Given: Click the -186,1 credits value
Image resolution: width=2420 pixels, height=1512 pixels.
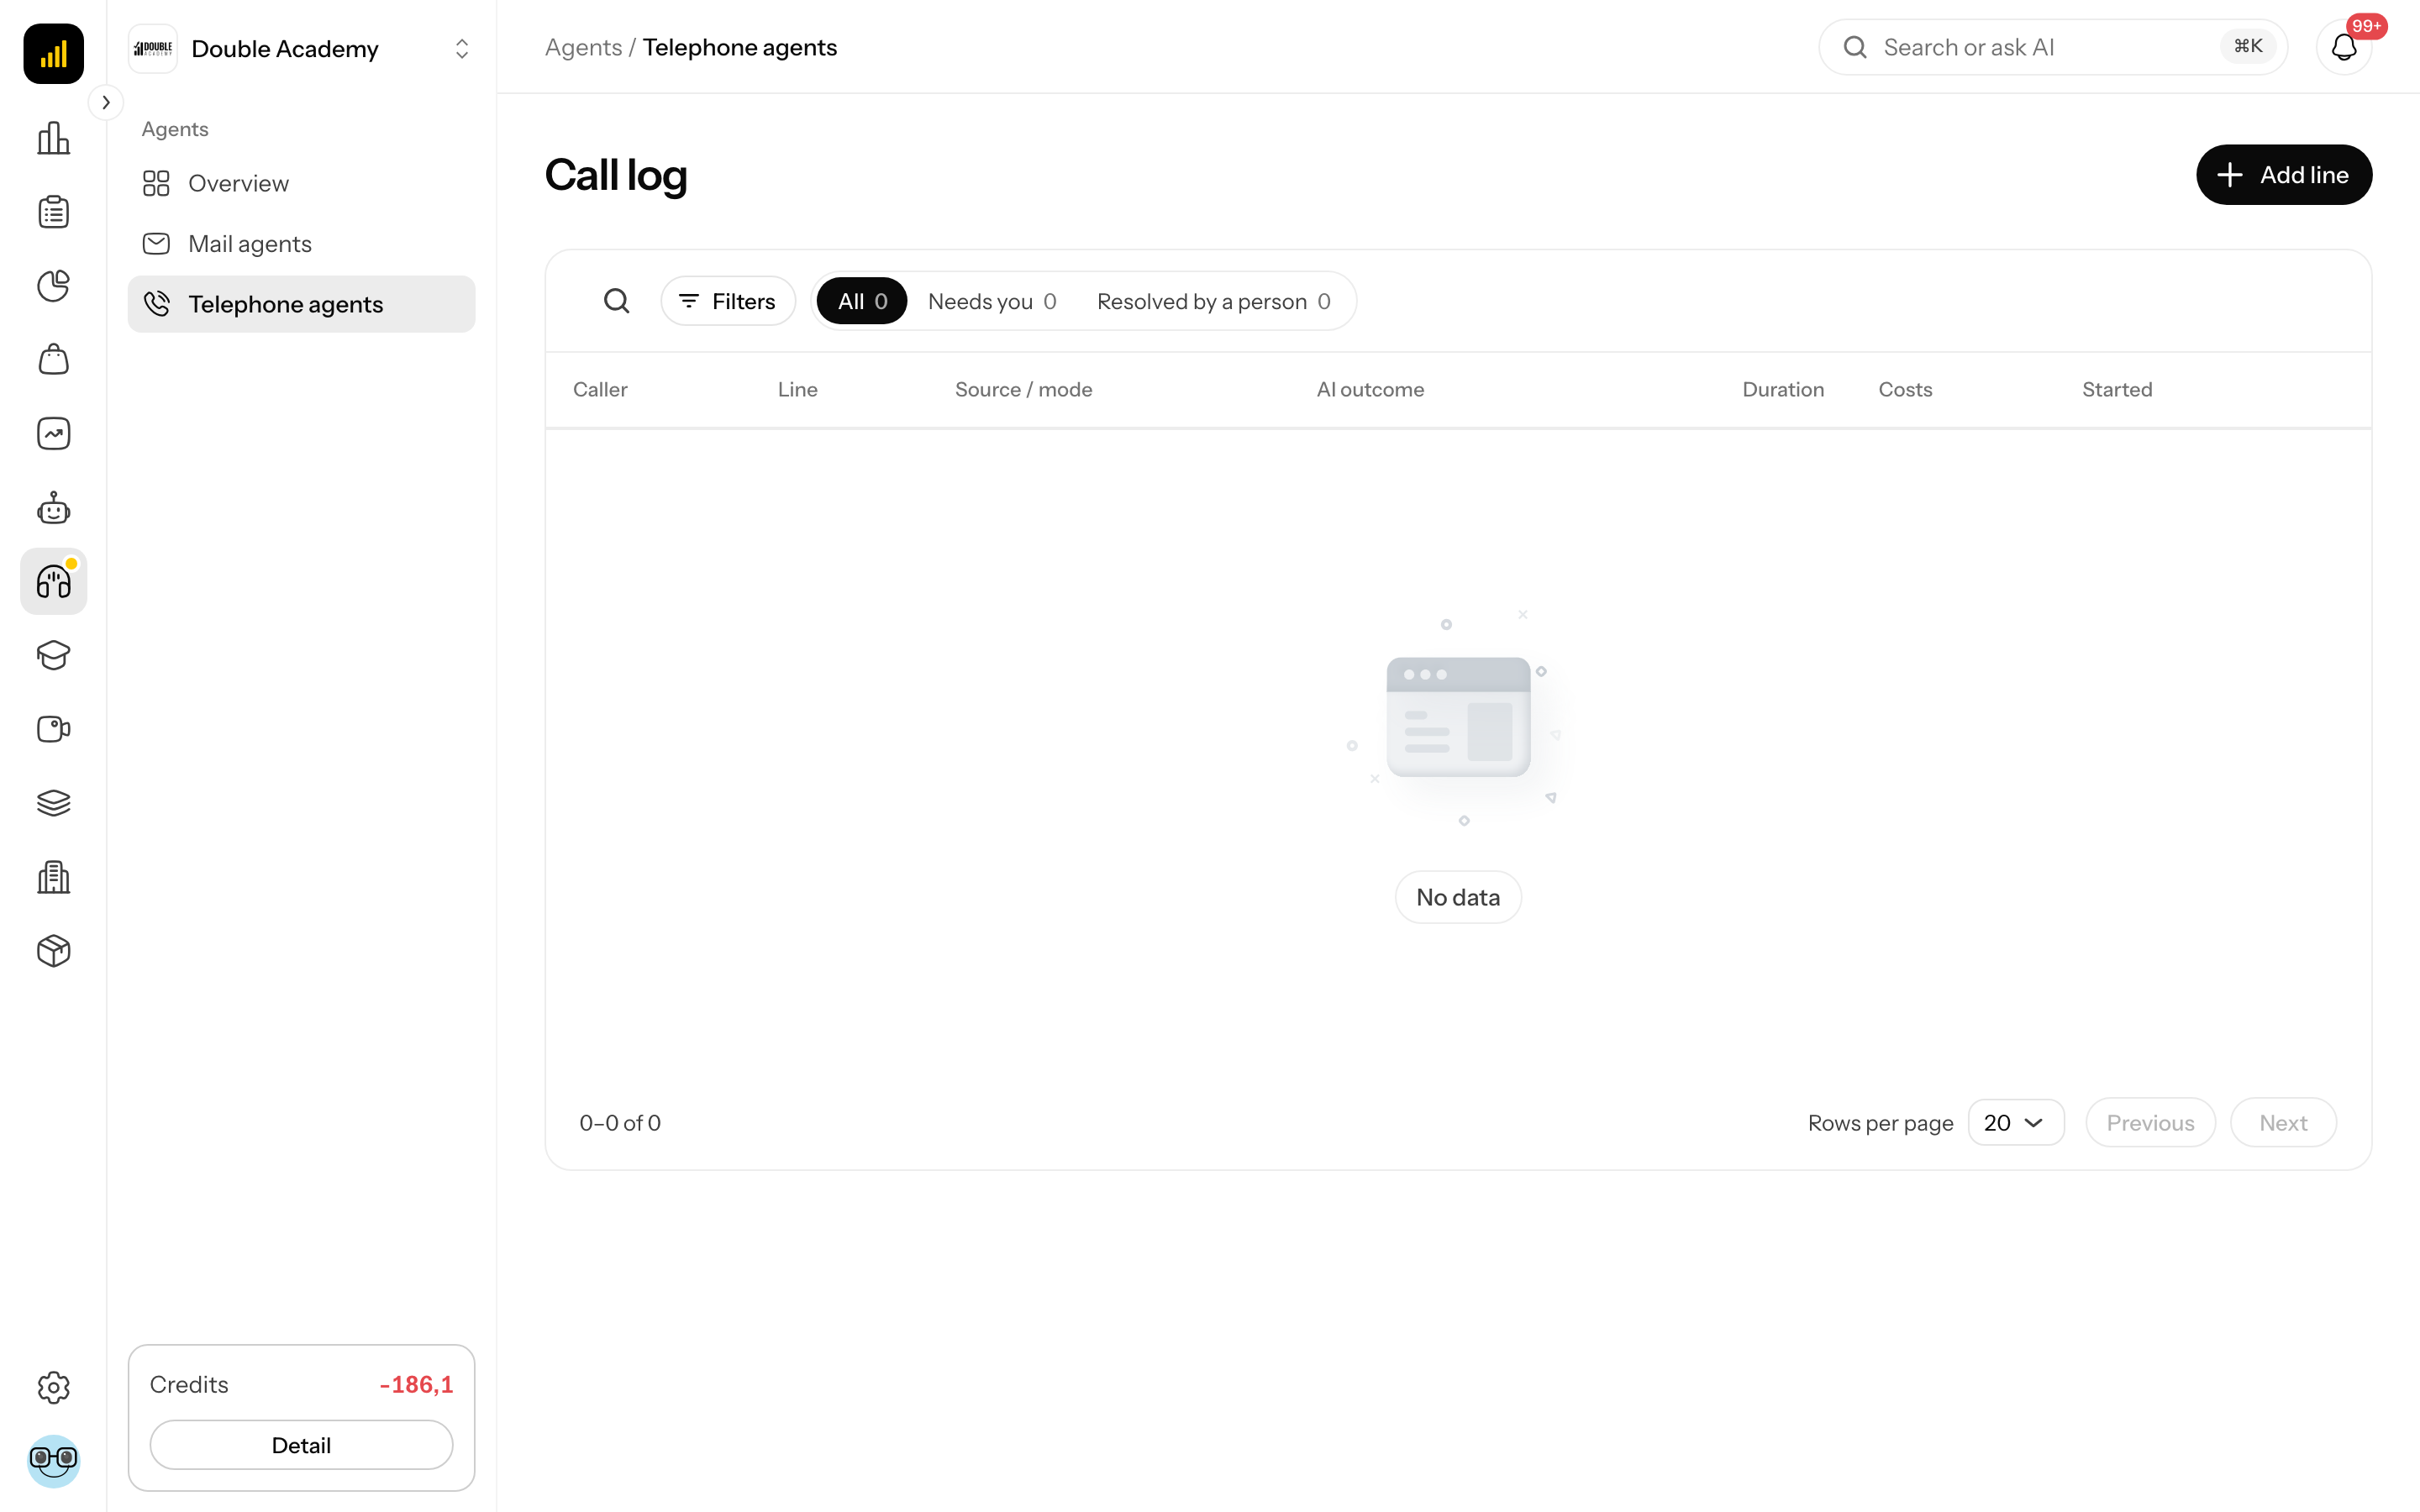Looking at the screenshot, I should pyautogui.click(x=416, y=1385).
